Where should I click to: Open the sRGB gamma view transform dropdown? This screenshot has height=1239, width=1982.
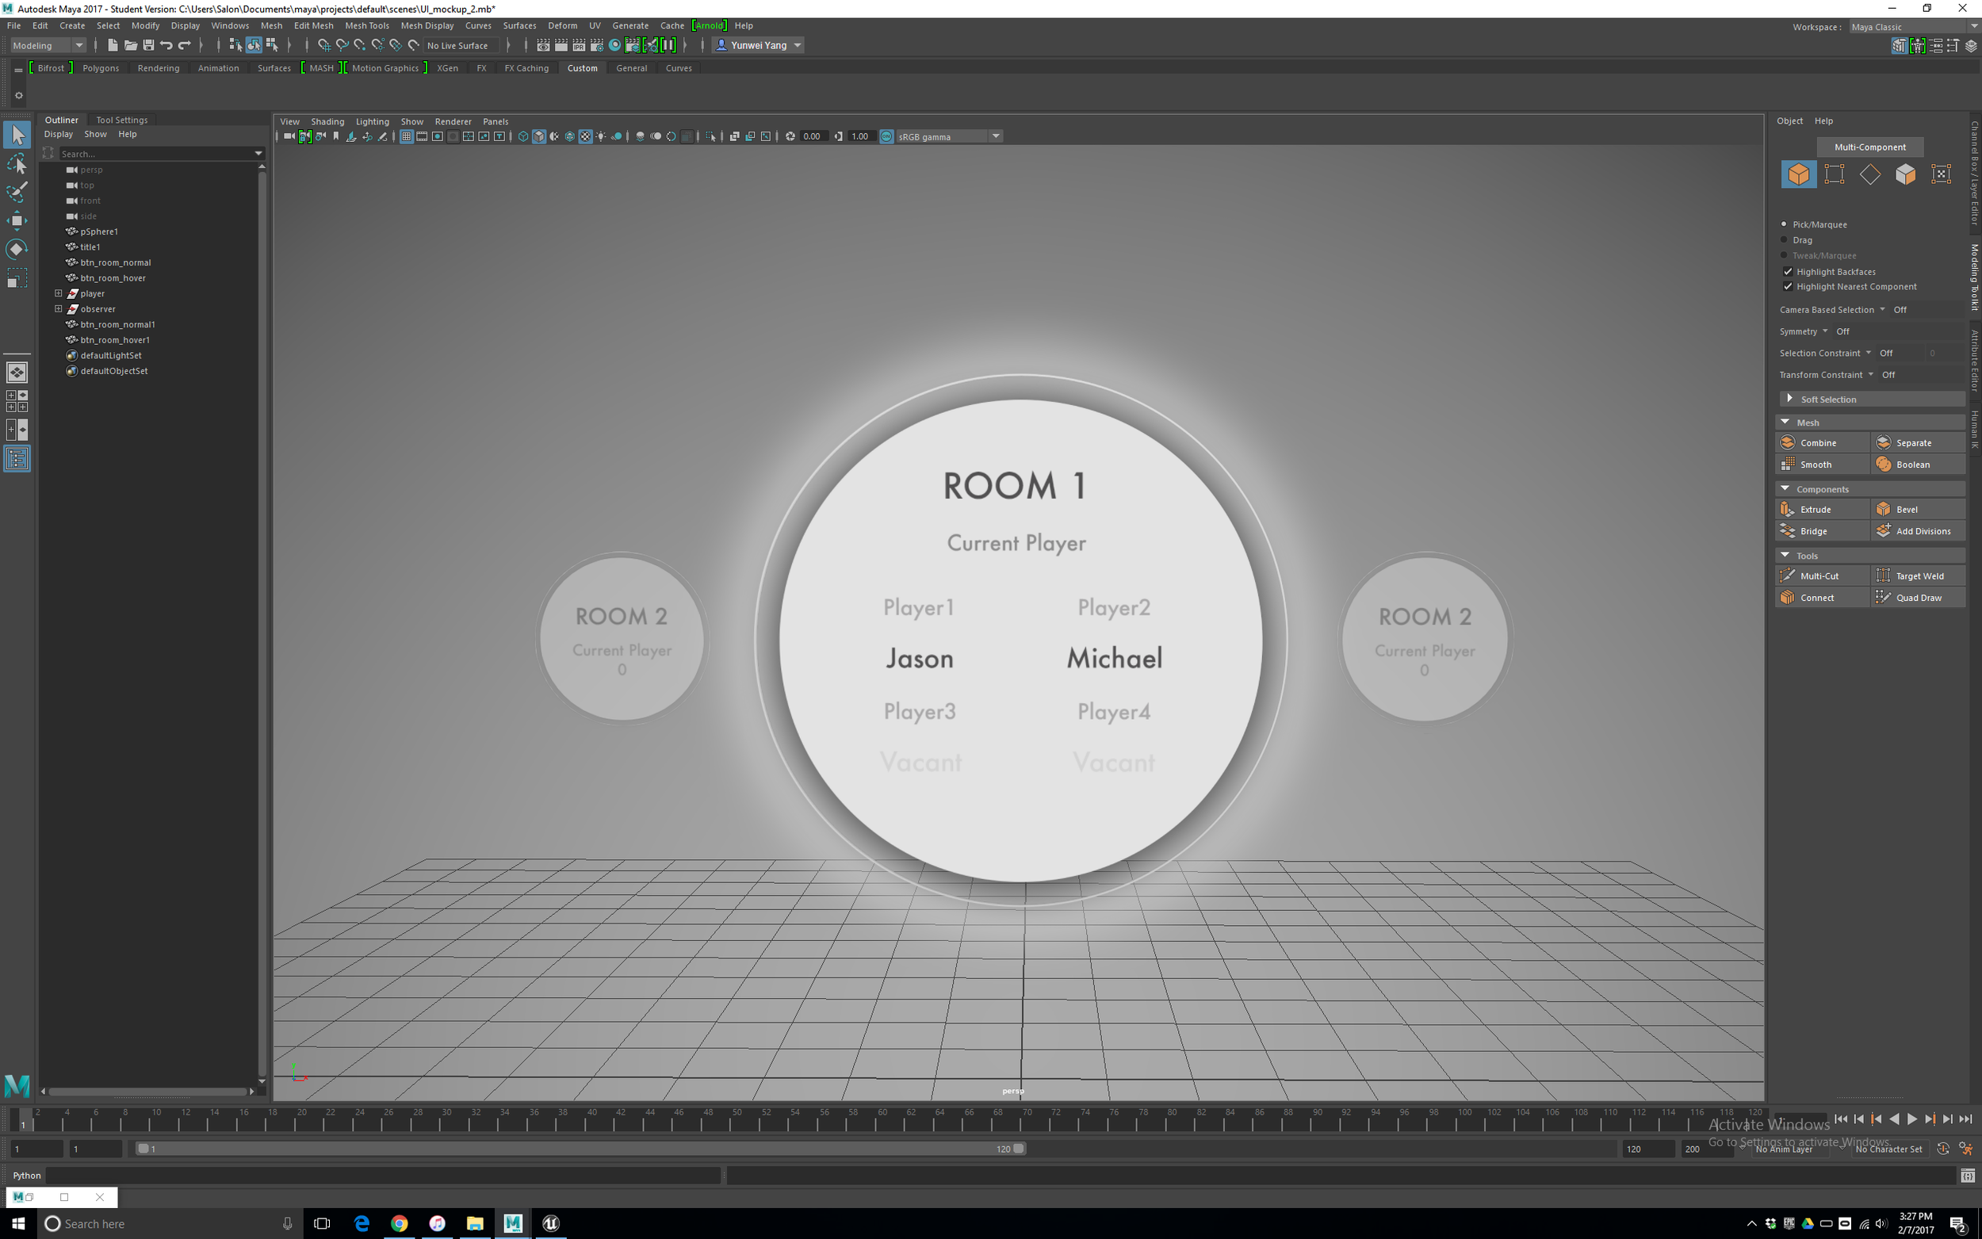[x=949, y=136]
